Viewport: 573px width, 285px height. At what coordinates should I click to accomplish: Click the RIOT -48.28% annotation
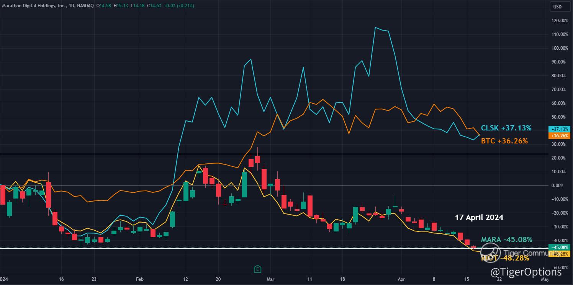[505, 258]
